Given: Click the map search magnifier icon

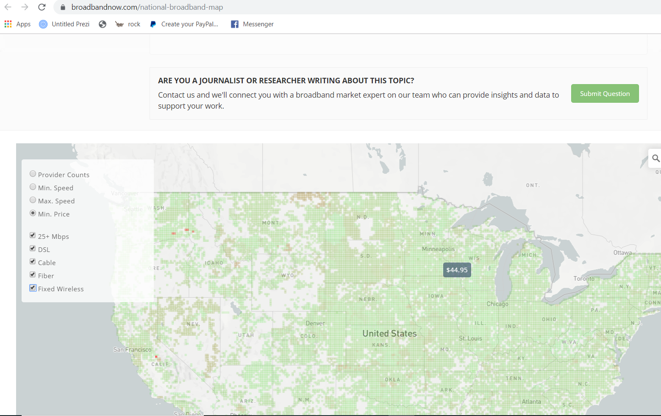Looking at the screenshot, I should click(x=655, y=158).
